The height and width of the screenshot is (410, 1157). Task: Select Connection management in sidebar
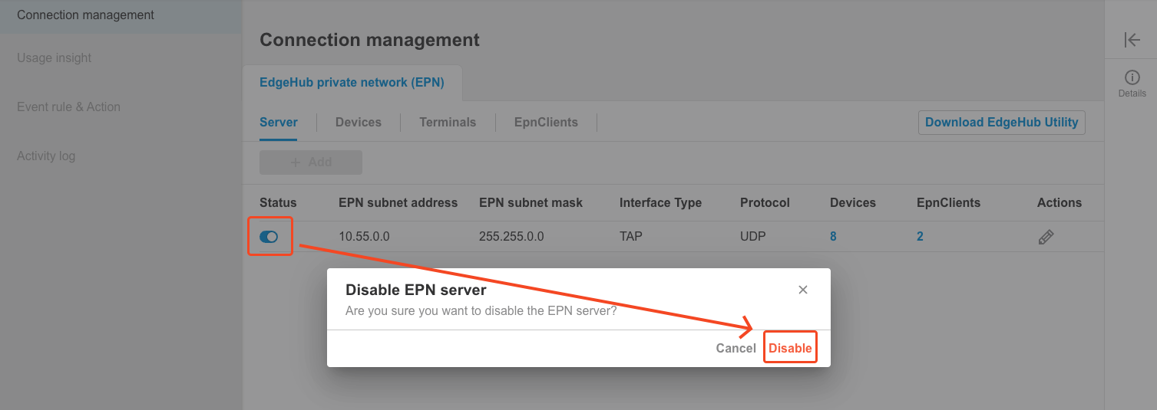click(x=85, y=15)
